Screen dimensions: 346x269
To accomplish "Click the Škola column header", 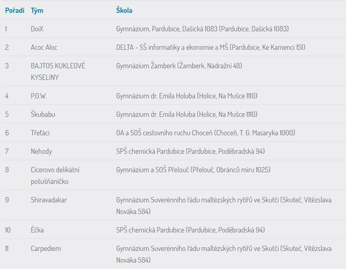I will (124, 10).
